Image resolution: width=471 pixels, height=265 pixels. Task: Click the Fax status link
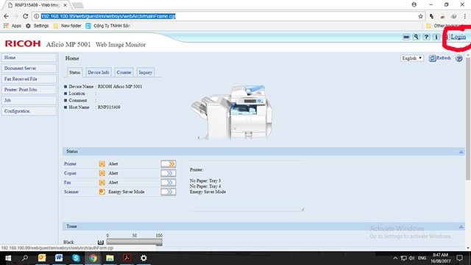coord(67,183)
